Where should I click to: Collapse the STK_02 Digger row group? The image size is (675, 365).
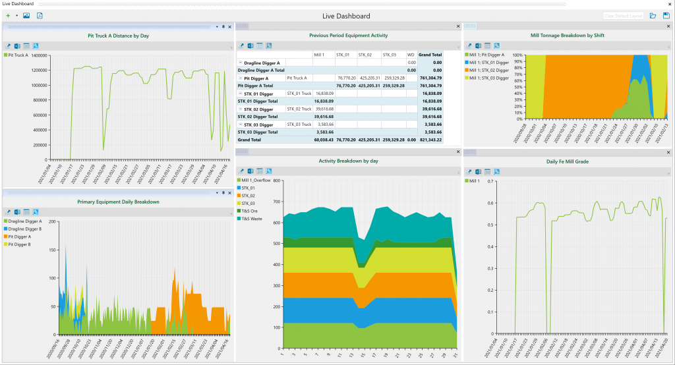tap(240, 109)
